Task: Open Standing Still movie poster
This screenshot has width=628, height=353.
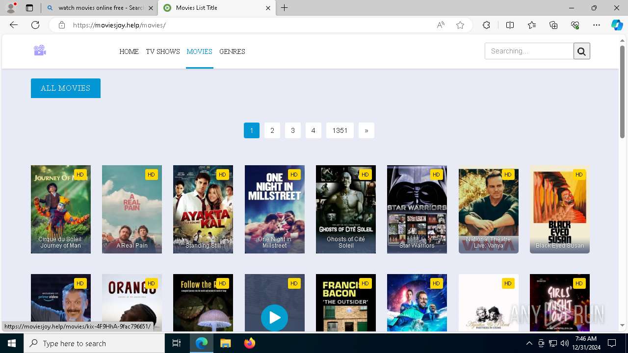Action: (203, 209)
